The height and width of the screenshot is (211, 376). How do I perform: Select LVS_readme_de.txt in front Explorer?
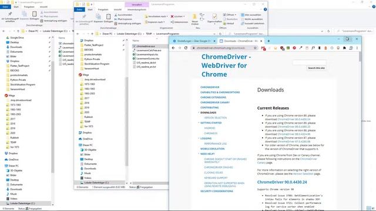coord(145,63)
